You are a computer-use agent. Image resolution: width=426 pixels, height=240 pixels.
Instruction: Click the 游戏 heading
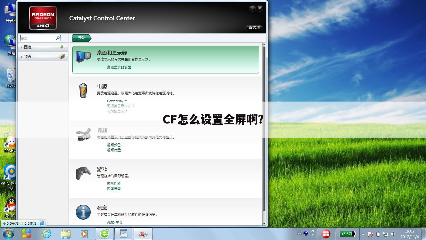click(x=102, y=169)
